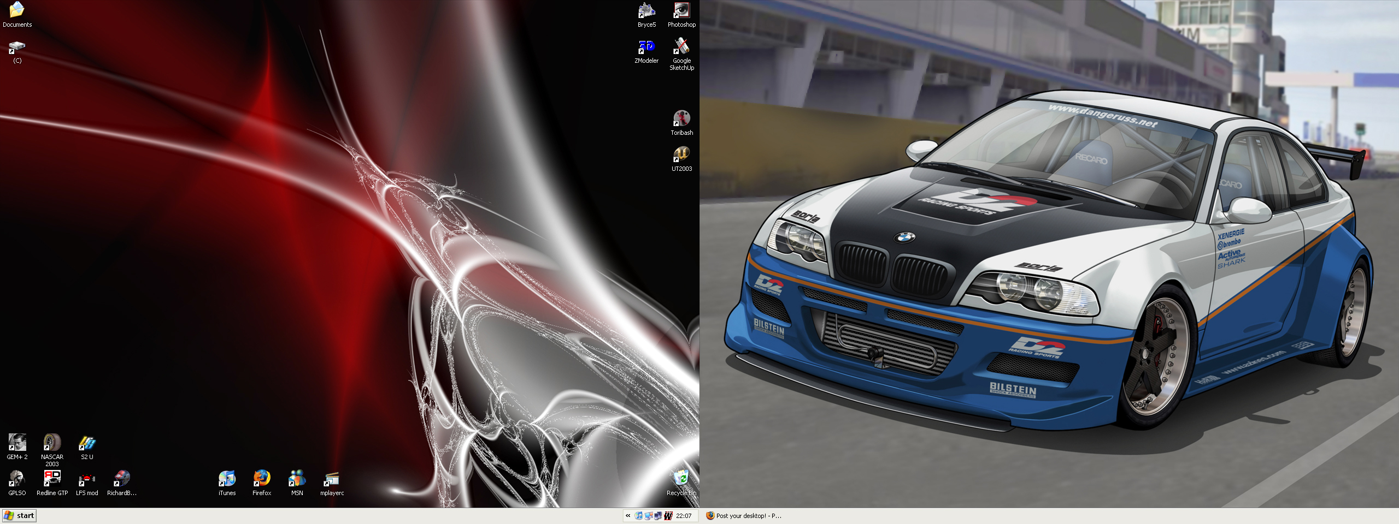Select the Recycle Bin icon
Image resolution: width=1399 pixels, height=524 pixels.
[x=681, y=483]
